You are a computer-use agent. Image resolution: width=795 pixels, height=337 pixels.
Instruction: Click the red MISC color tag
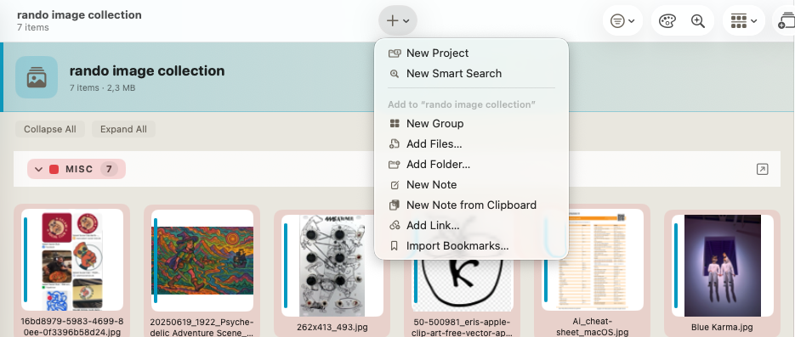54,169
